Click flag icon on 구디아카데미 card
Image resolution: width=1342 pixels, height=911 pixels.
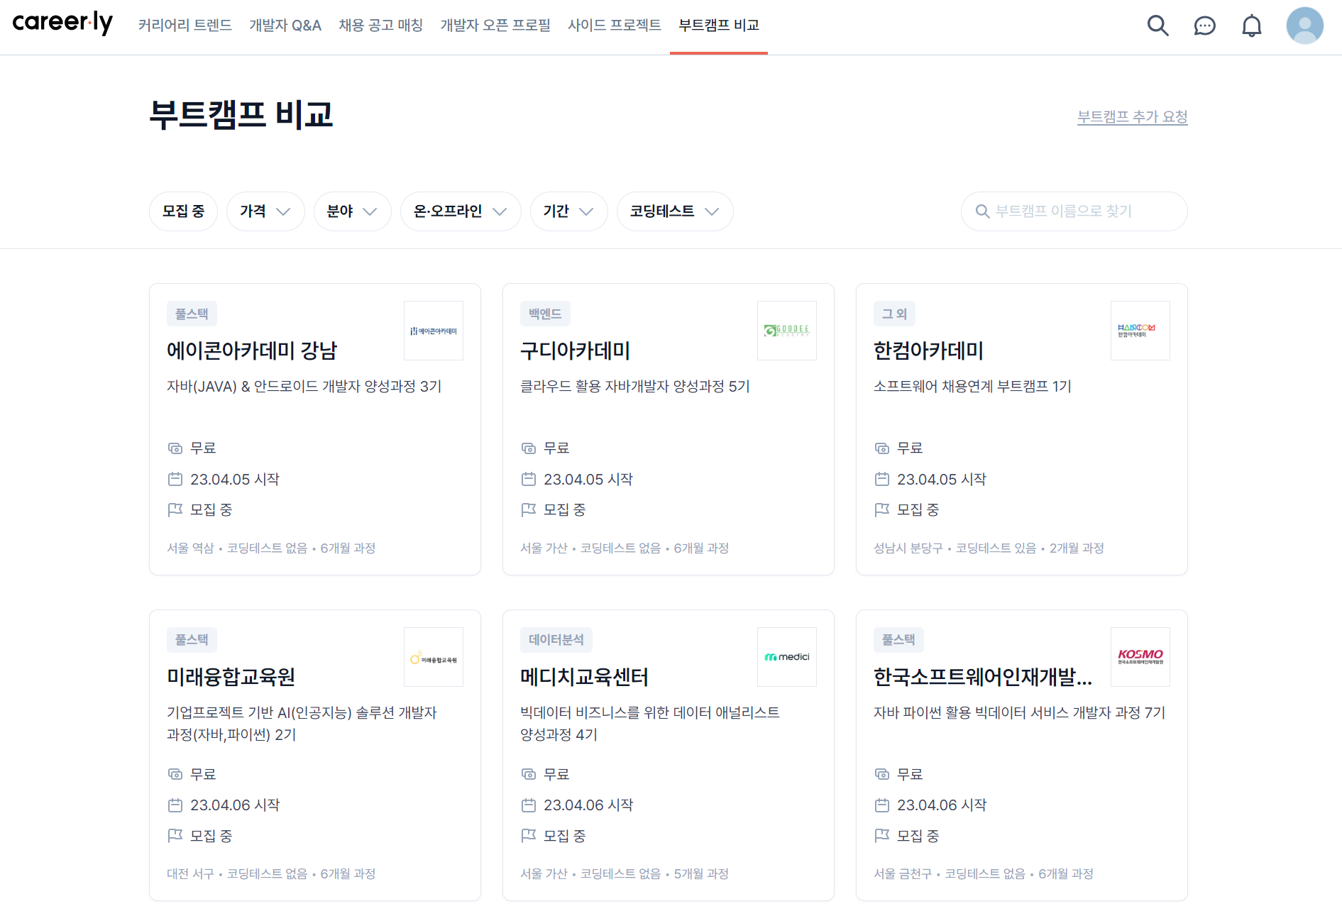tap(529, 509)
